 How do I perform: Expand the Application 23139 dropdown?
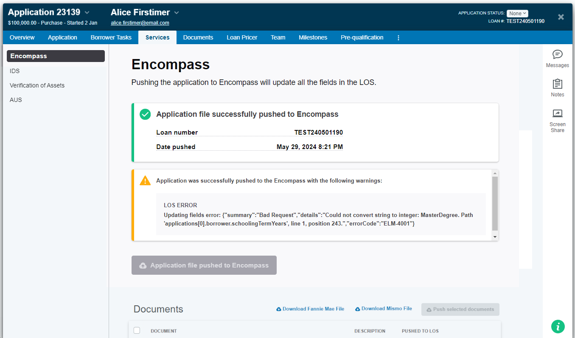pyautogui.click(x=87, y=13)
